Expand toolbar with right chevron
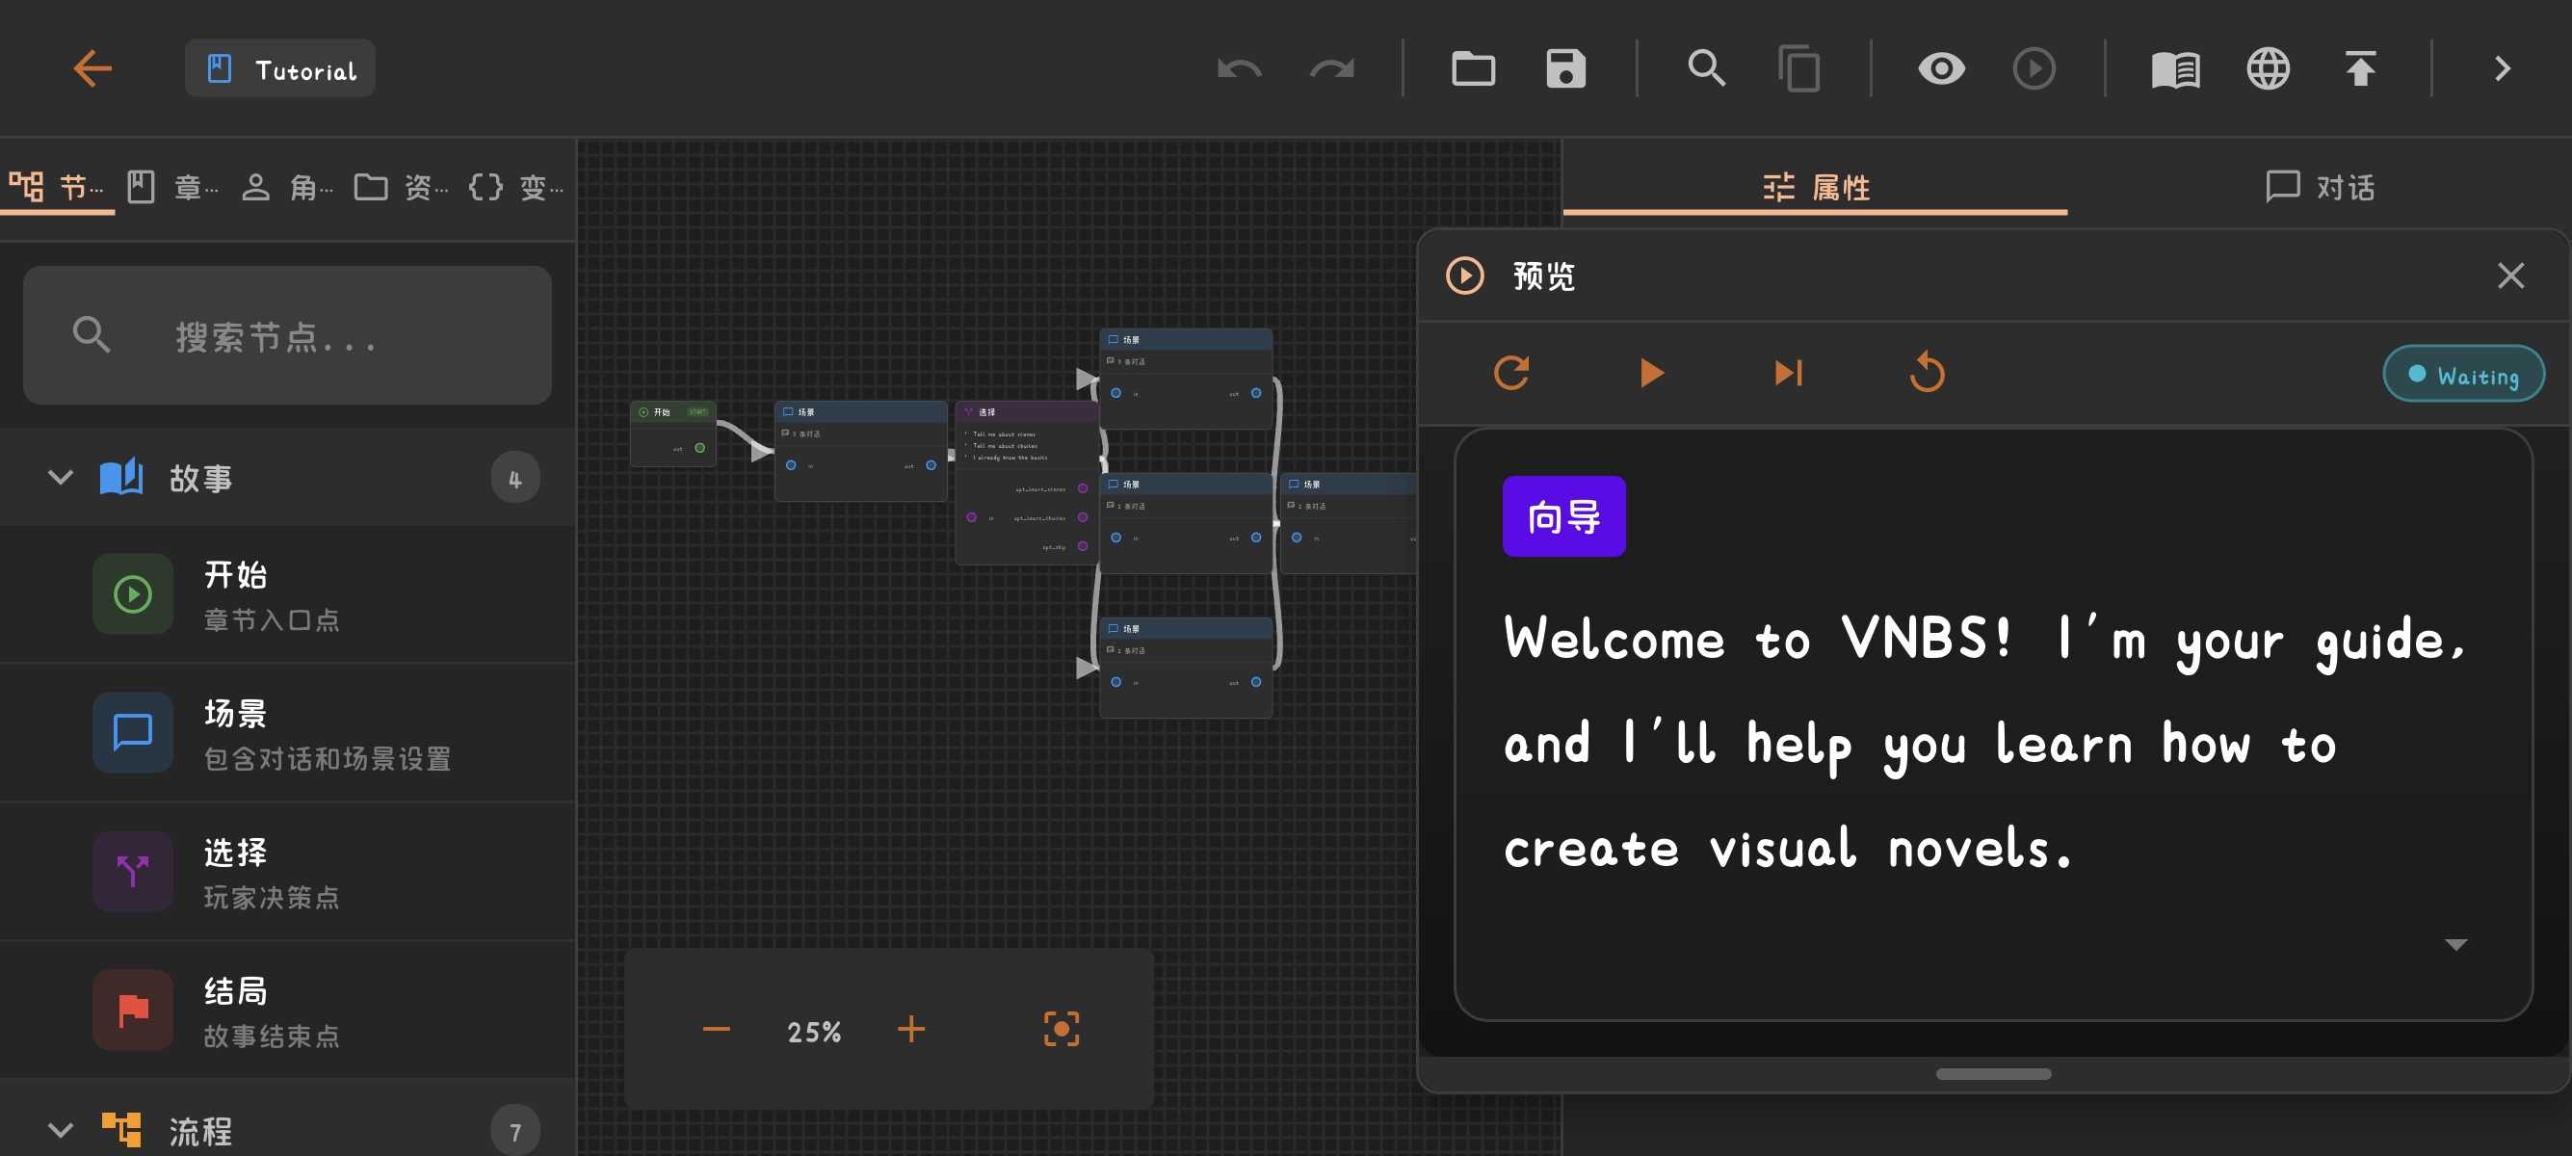The width and height of the screenshot is (2572, 1156). 2501,69
